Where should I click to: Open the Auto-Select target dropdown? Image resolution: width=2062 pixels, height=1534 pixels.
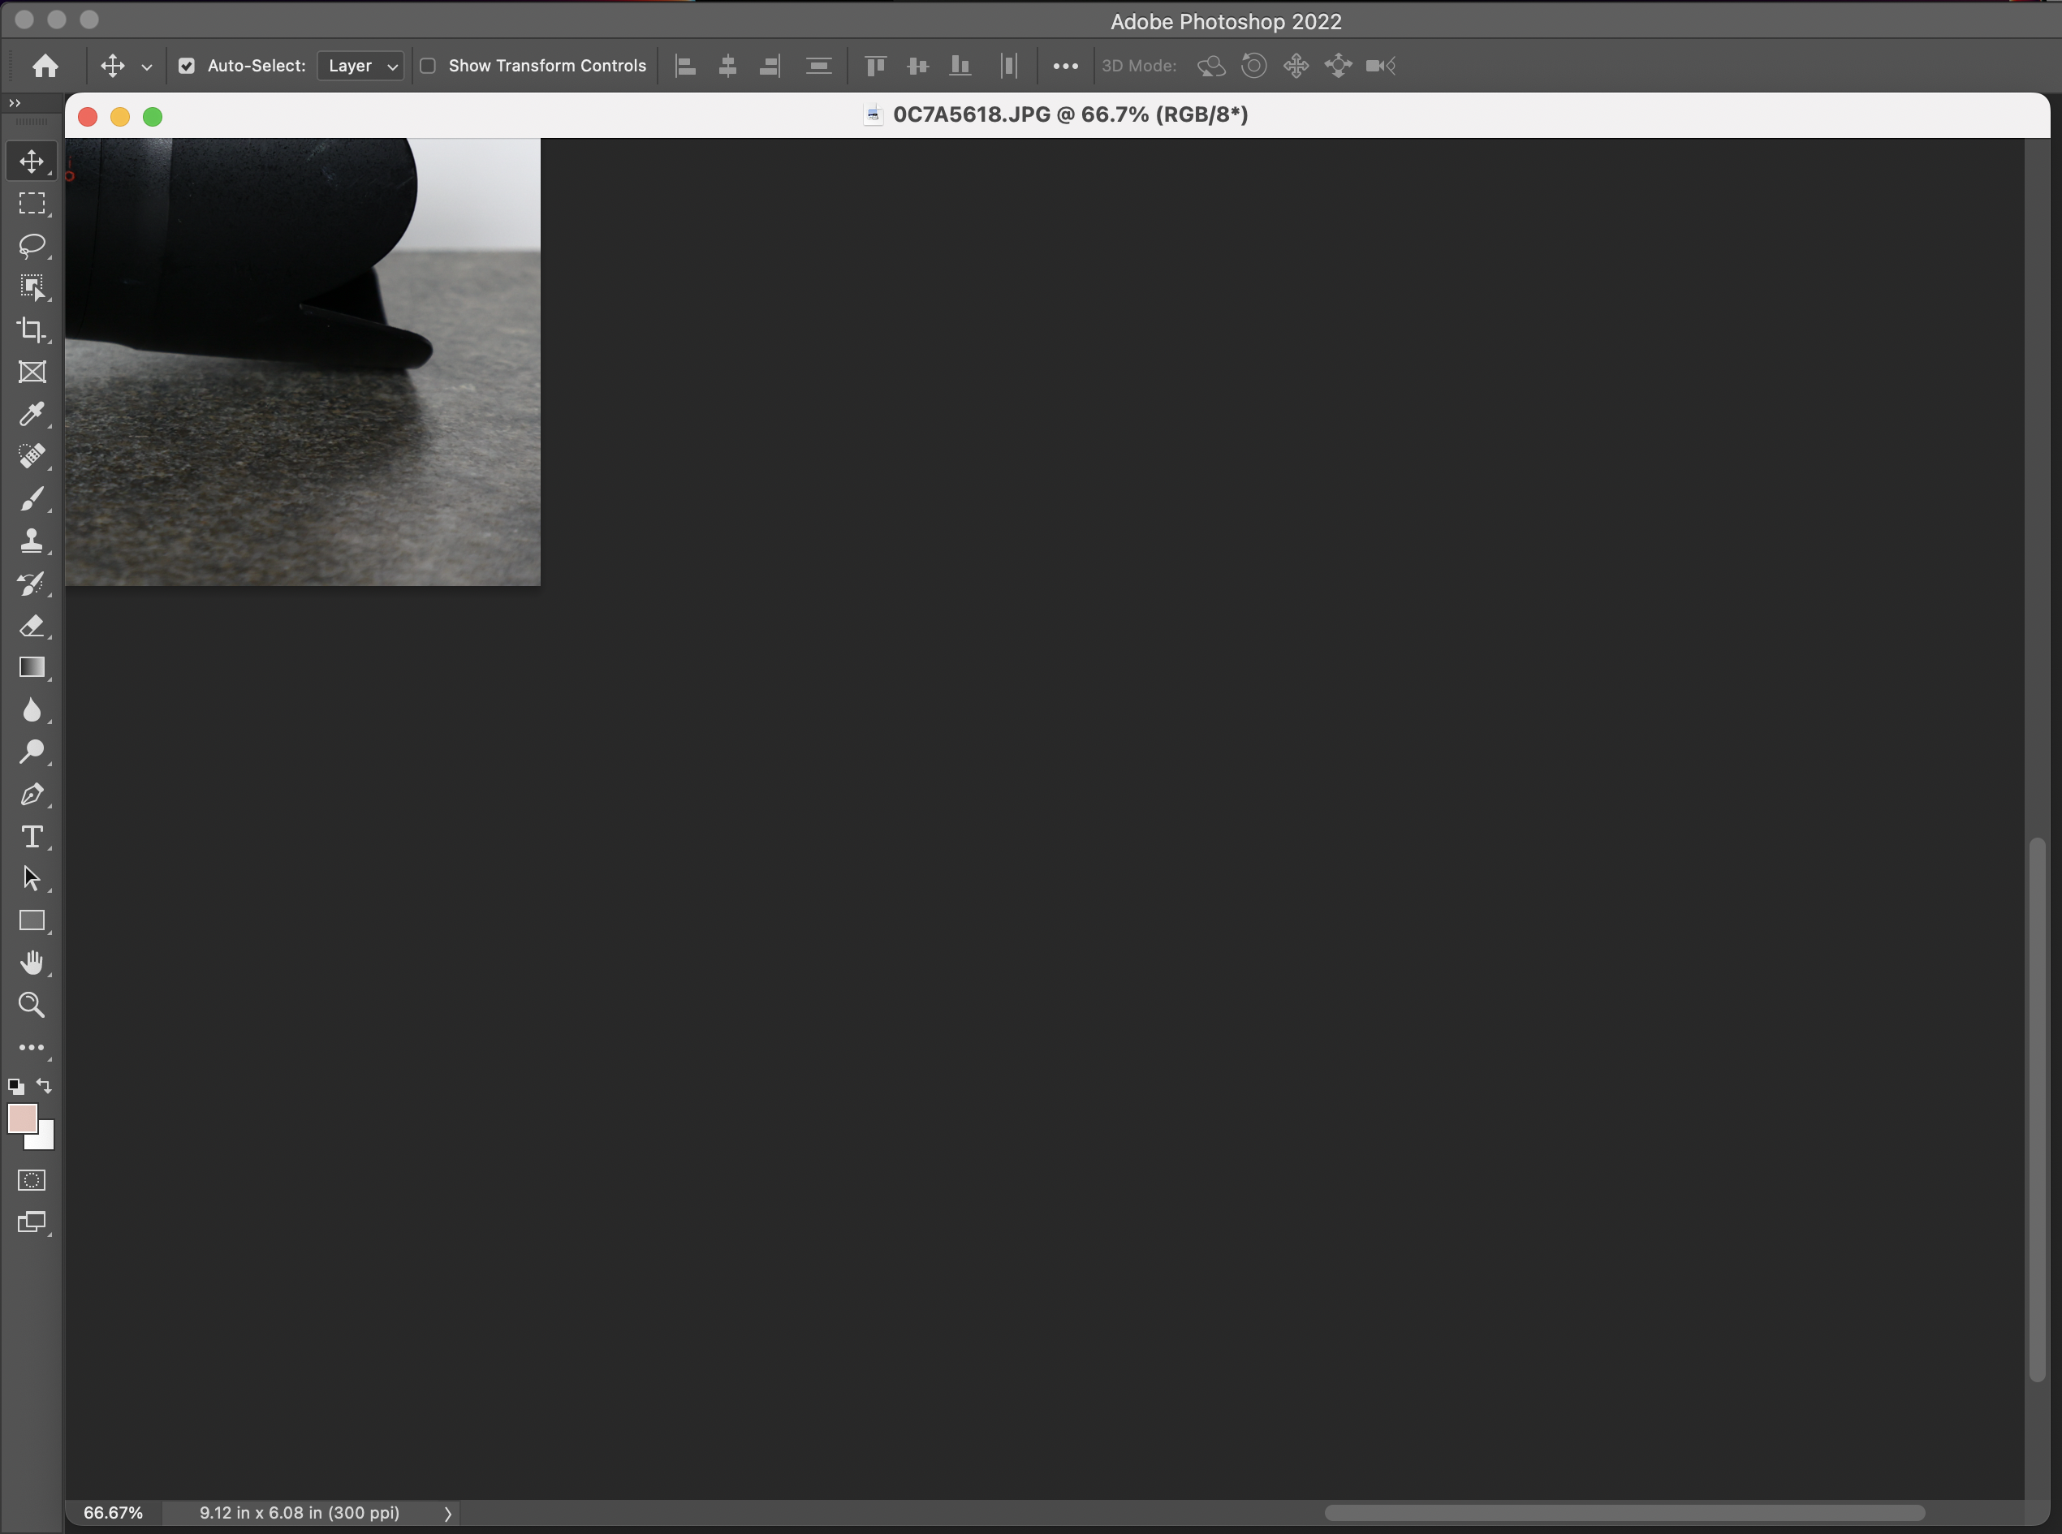tap(360, 65)
